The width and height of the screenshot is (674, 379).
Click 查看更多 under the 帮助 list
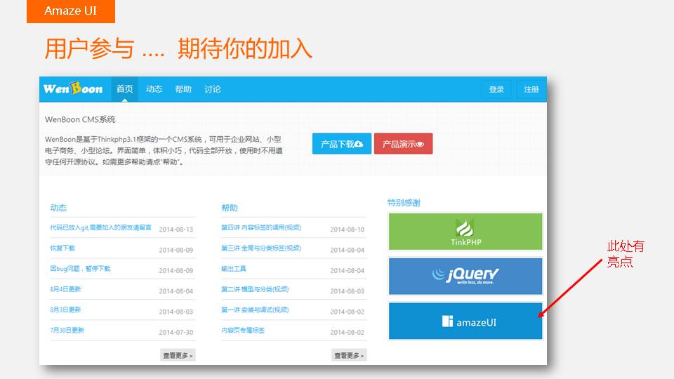[x=349, y=356]
